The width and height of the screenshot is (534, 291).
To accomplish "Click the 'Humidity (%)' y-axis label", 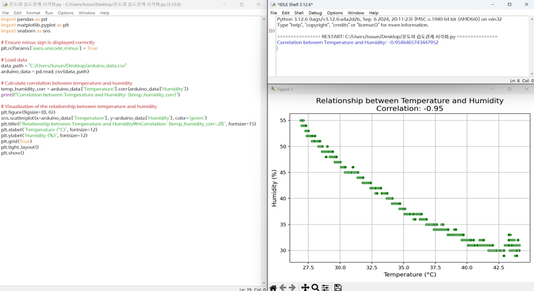I will (x=274, y=188).
